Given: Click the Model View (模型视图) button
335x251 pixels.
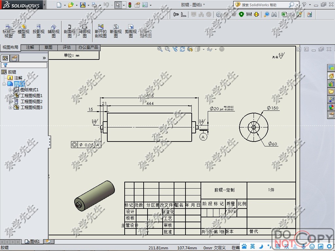Looking at the screenshot, I should 24,31.
